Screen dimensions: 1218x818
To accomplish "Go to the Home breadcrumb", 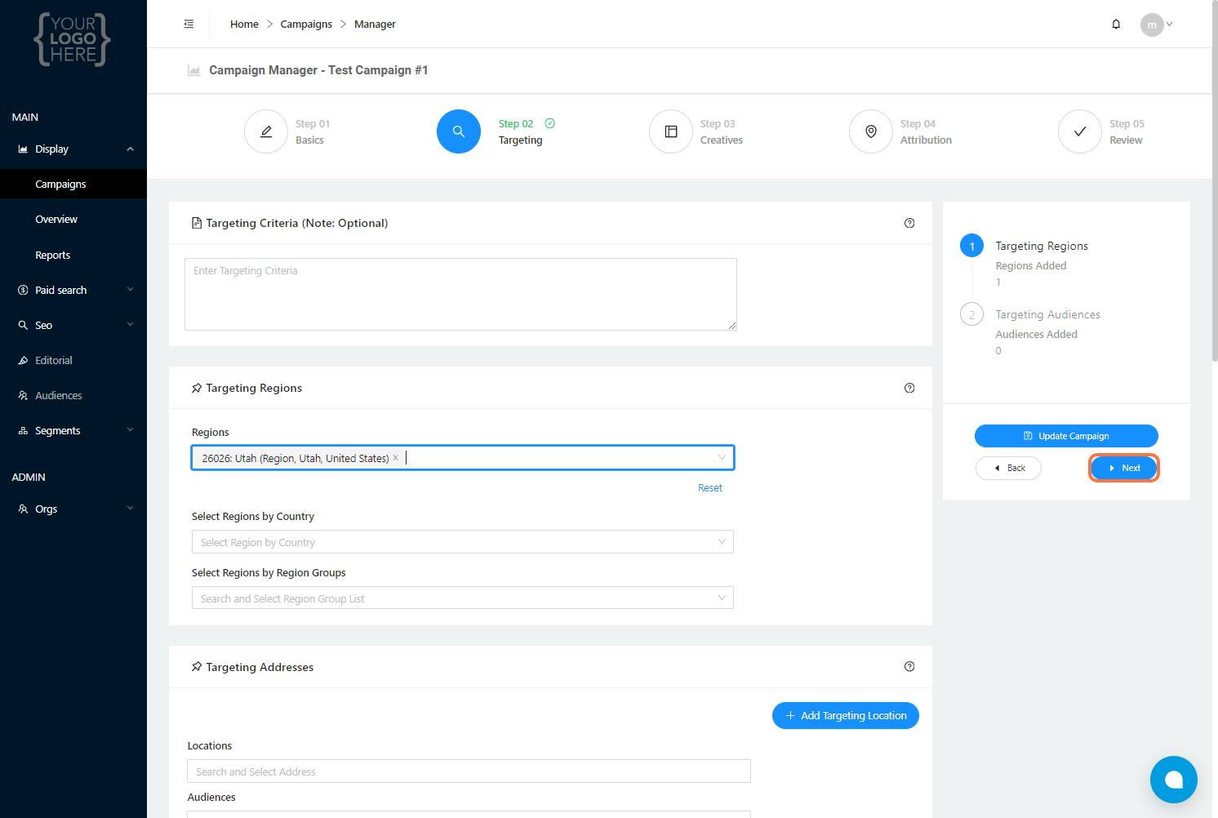I will coord(244,24).
